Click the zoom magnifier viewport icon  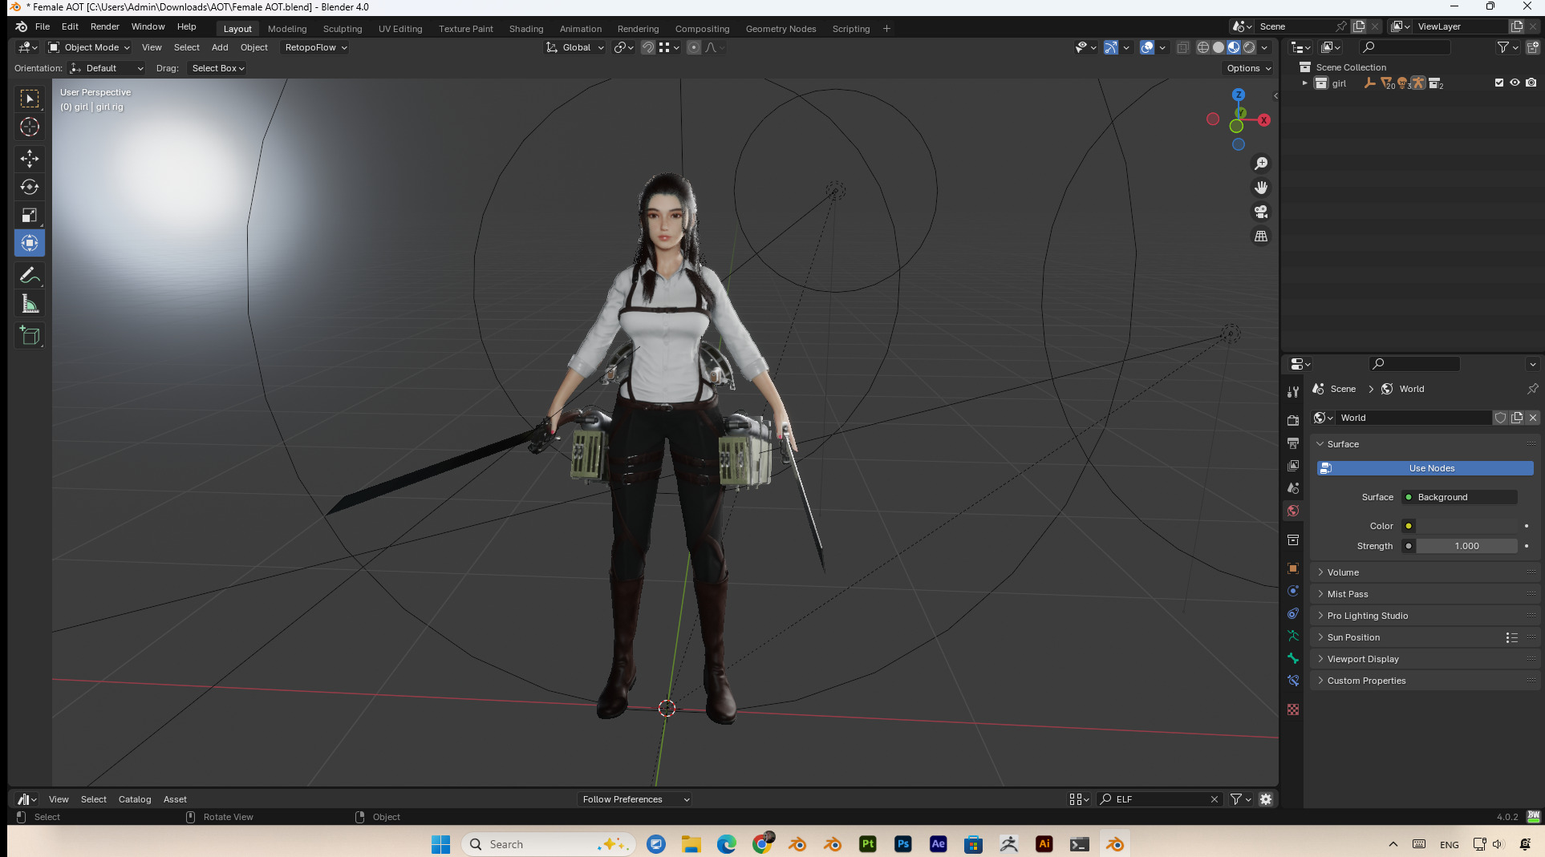pos(1261,164)
